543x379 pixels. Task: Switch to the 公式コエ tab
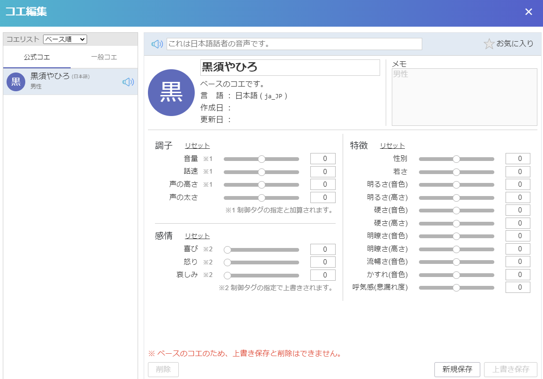pos(37,57)
